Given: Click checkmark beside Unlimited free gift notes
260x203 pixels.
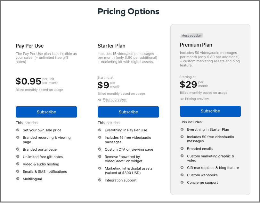Looking at the screenshot, I should [x=18, y=156].
